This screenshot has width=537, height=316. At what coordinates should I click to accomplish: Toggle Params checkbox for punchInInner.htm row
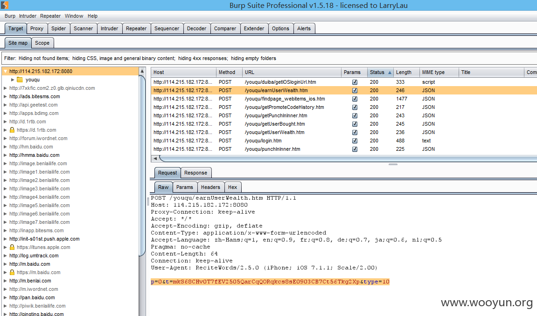[x=355, y=149]
